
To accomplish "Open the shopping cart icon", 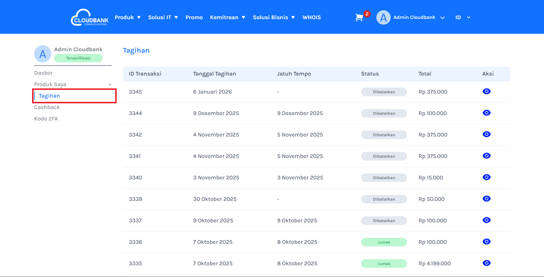I will click(x=359, y=17).
